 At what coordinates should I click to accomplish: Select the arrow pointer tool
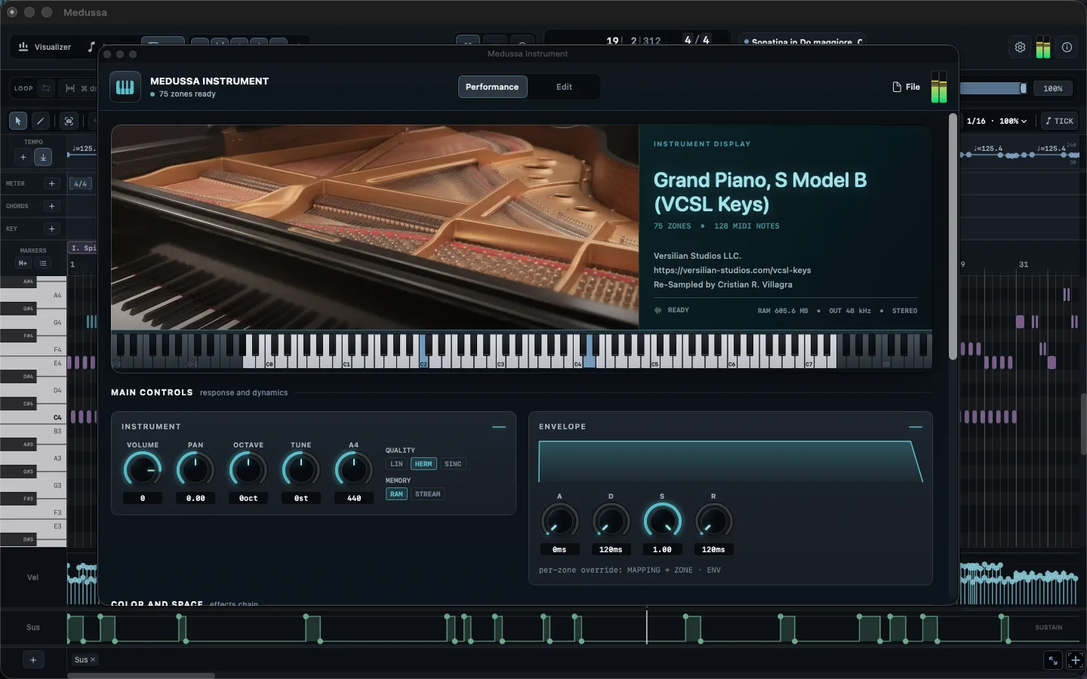point(18,121)
